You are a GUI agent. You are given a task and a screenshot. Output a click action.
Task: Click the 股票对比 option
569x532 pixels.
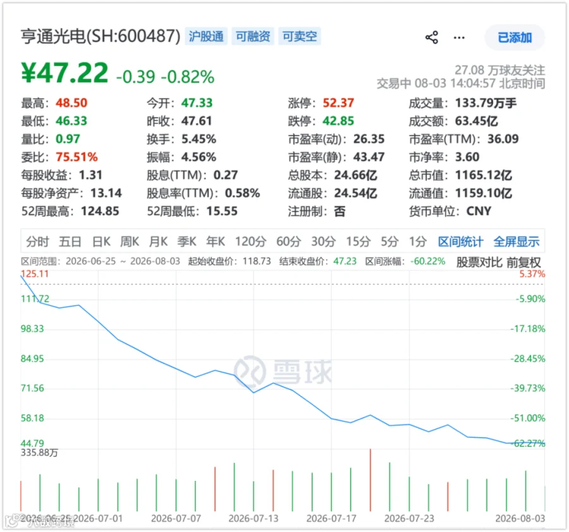pos(479,262)
